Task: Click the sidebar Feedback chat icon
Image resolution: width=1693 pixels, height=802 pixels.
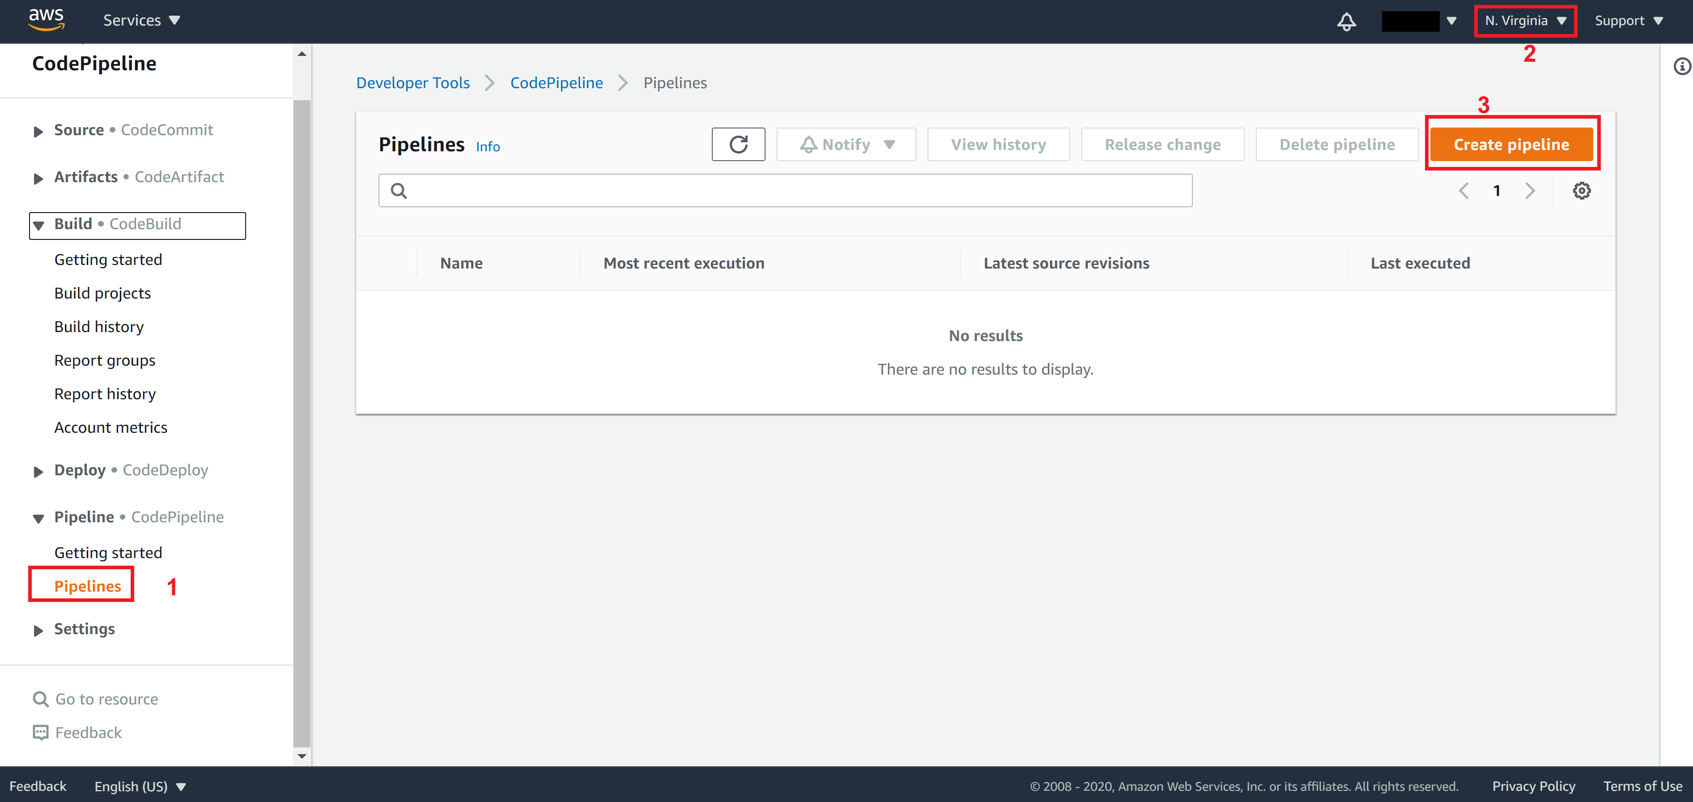Action: point(41,732)
